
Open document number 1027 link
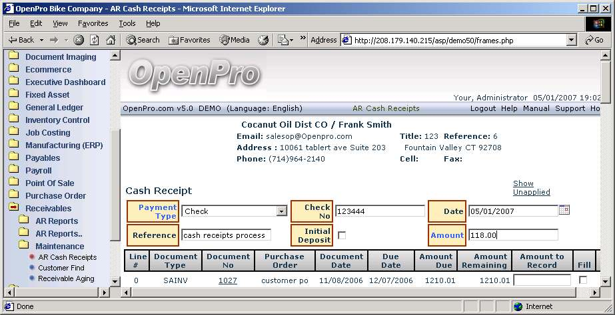click(x=227, y=280)
